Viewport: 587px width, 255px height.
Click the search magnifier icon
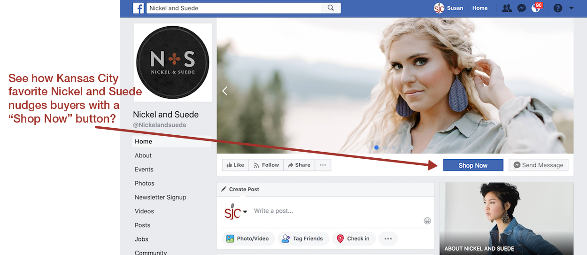(x=331, y=8)
